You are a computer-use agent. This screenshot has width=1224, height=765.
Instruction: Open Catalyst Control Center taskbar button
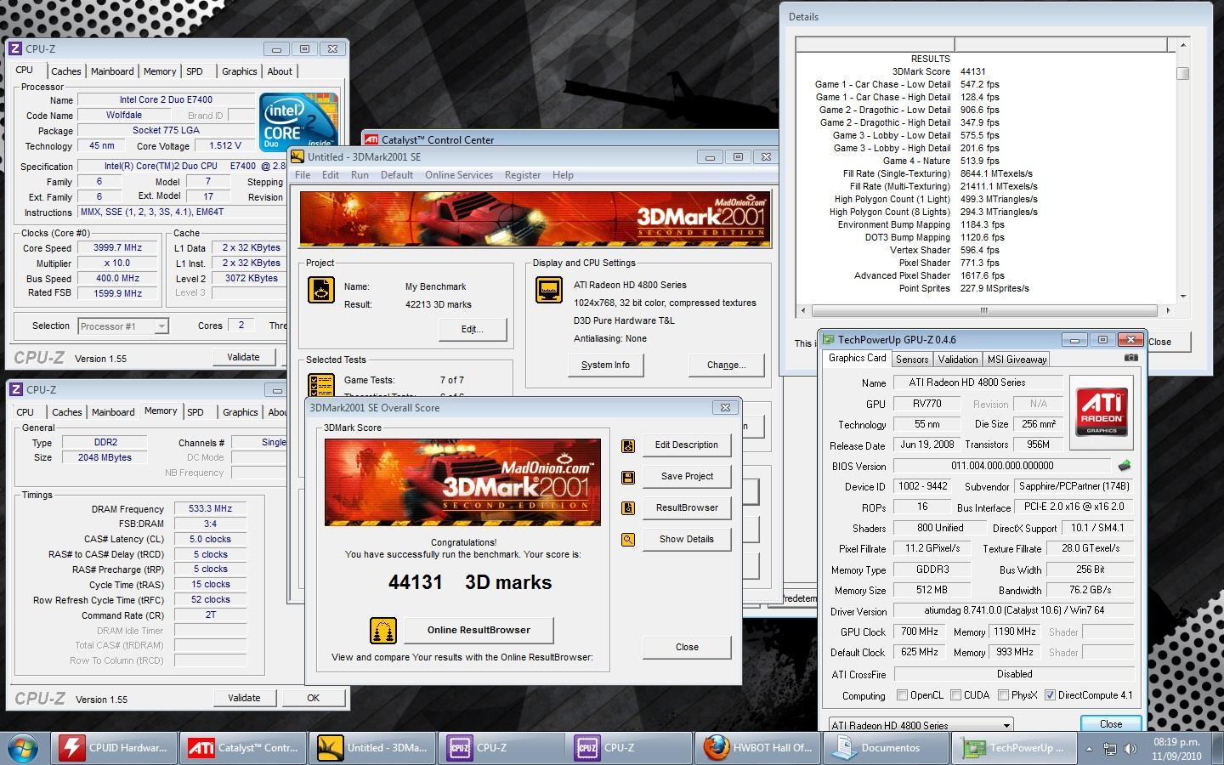pyautogui.click(x=243, y=748)
